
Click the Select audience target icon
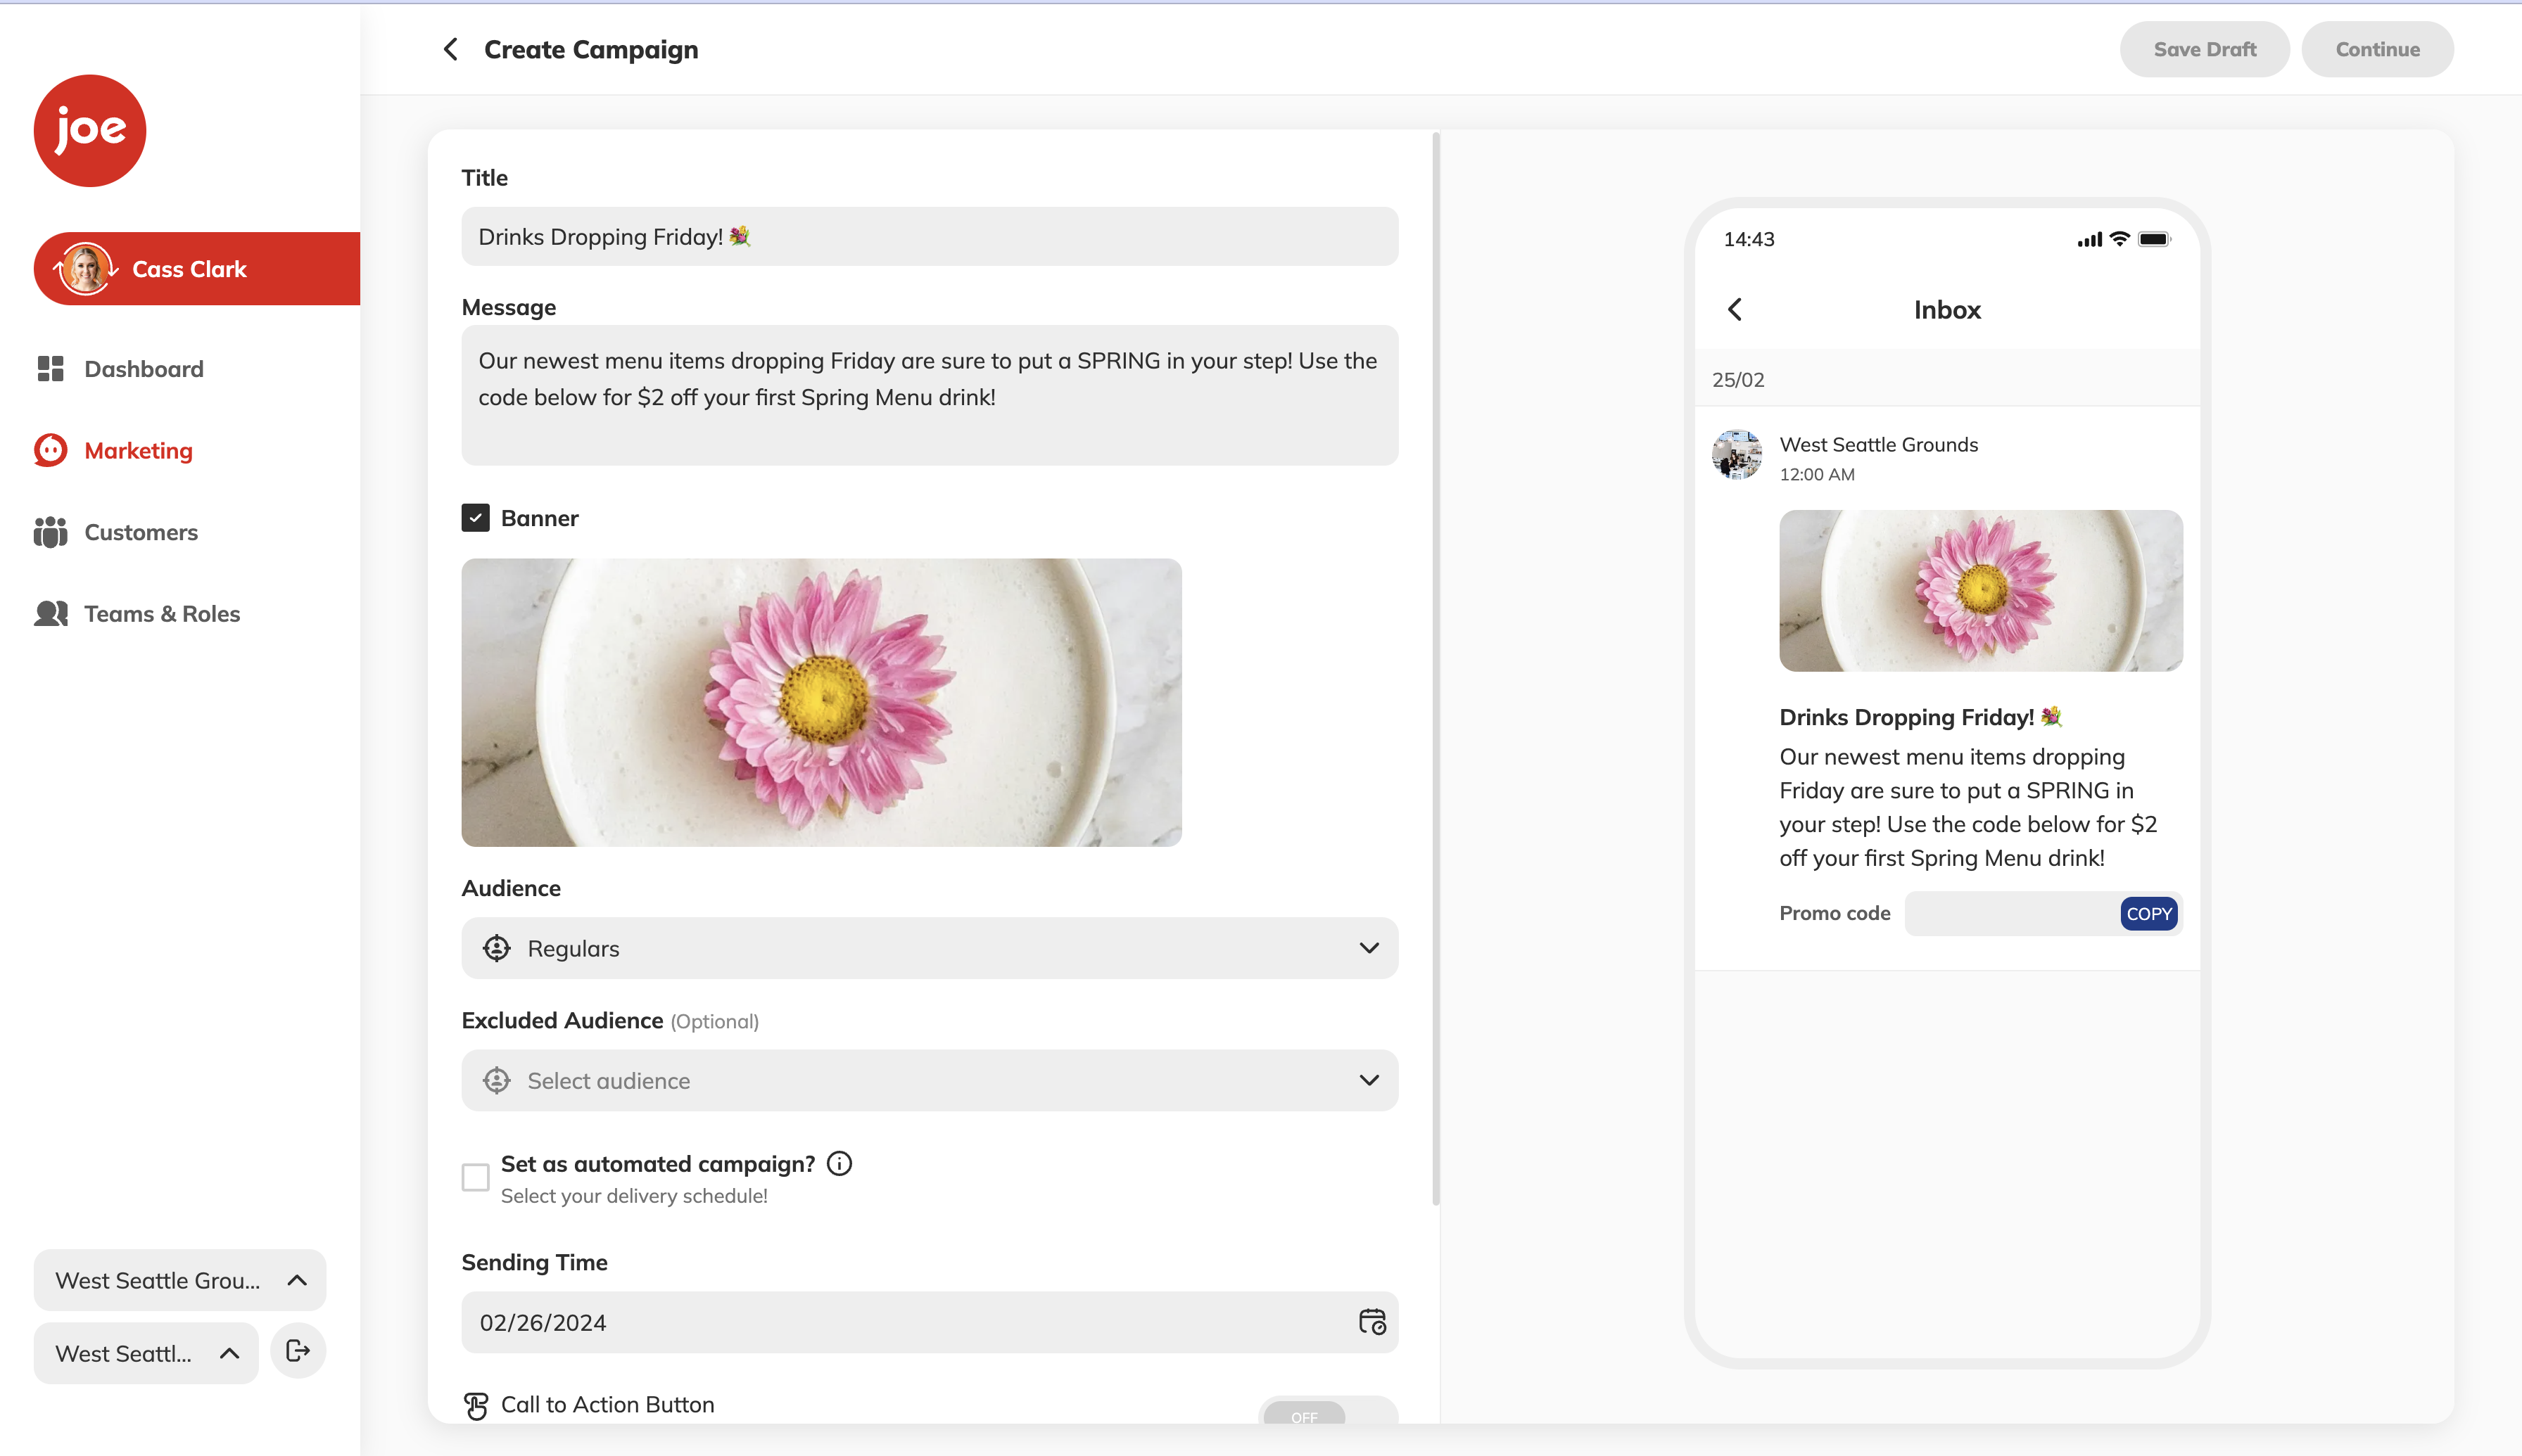click(496, 1080)
